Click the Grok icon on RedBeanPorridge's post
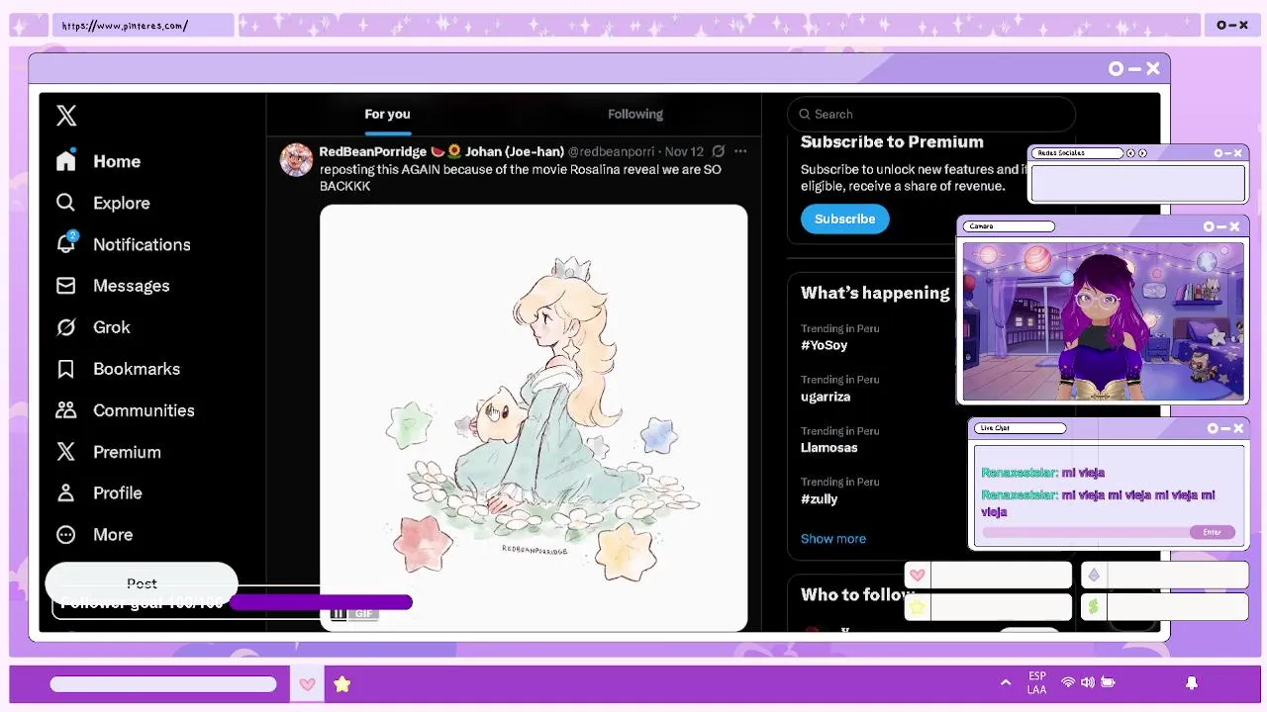Image resolution: width=1267 pixels, height=712 pixels. [x=719, y=151]
